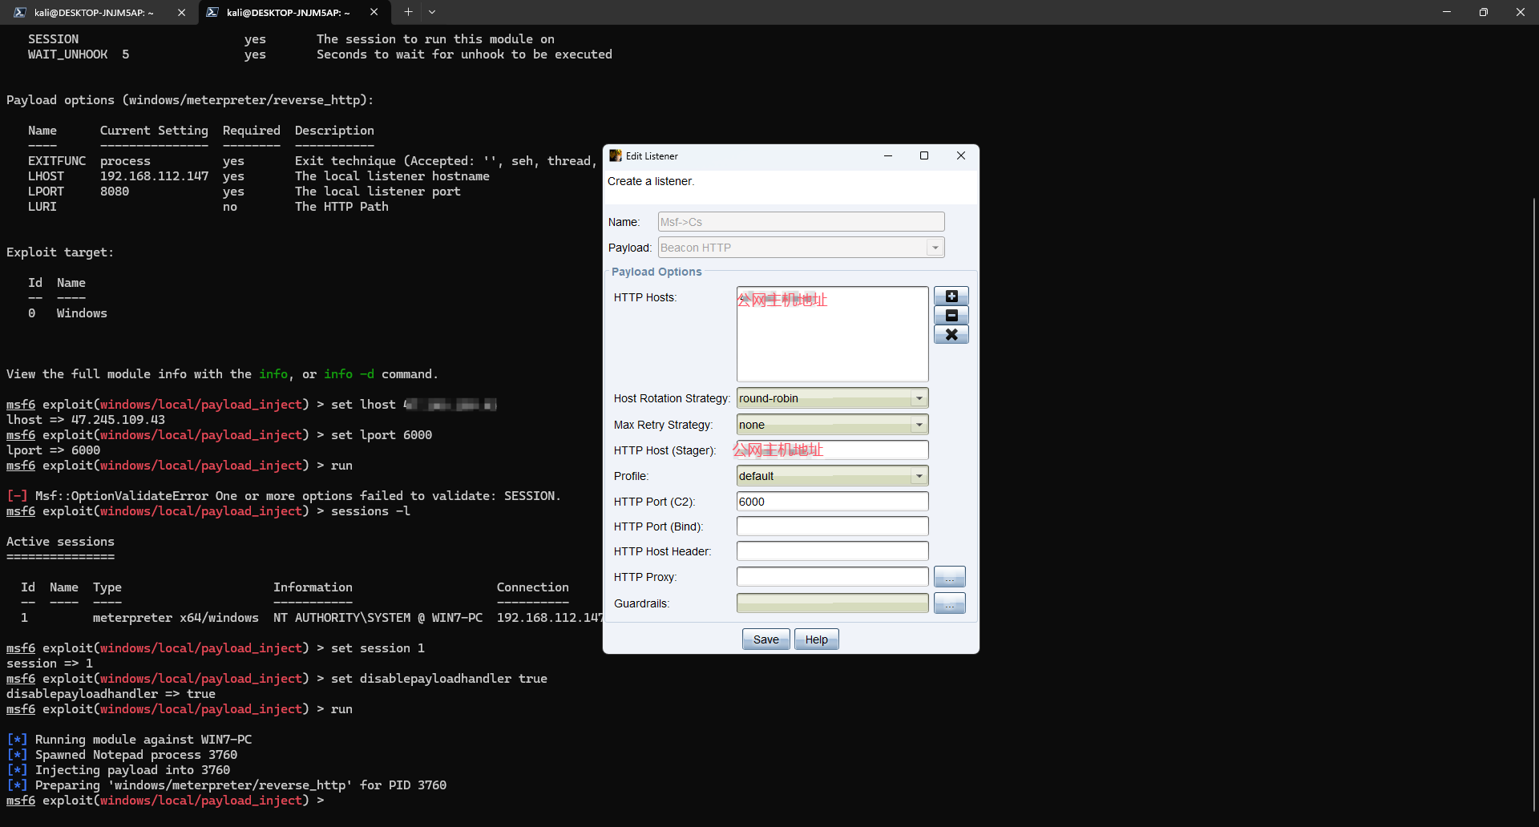Click the clear HTTP hosts X icon
The height and width of the screenshot is (827, 1539).
(951, 335)
